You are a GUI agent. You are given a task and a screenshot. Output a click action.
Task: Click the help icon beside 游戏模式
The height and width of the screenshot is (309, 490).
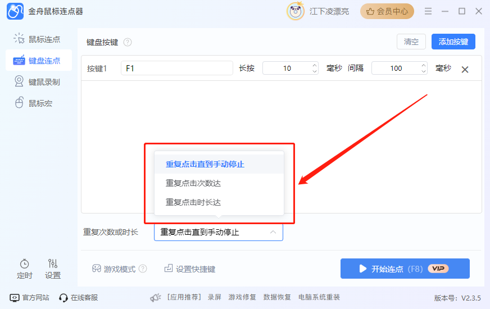coord(143,269)
